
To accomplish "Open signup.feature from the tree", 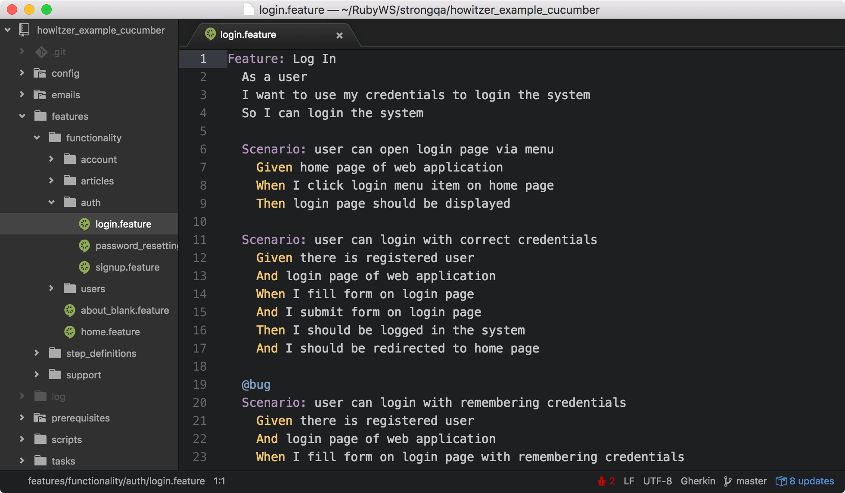I will pos(127,267).
